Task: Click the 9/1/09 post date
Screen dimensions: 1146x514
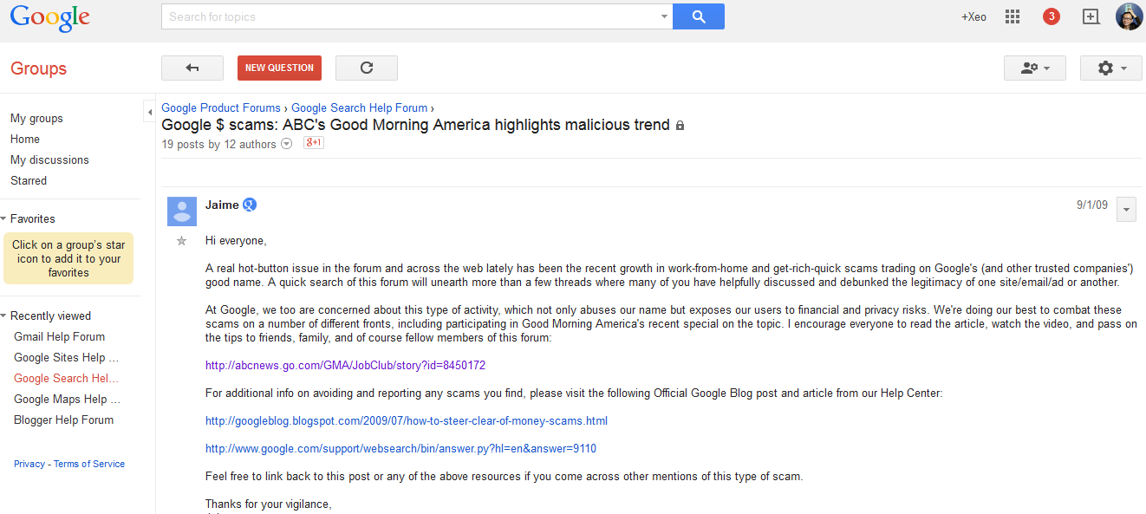Action: click(x=1092, y=205)
